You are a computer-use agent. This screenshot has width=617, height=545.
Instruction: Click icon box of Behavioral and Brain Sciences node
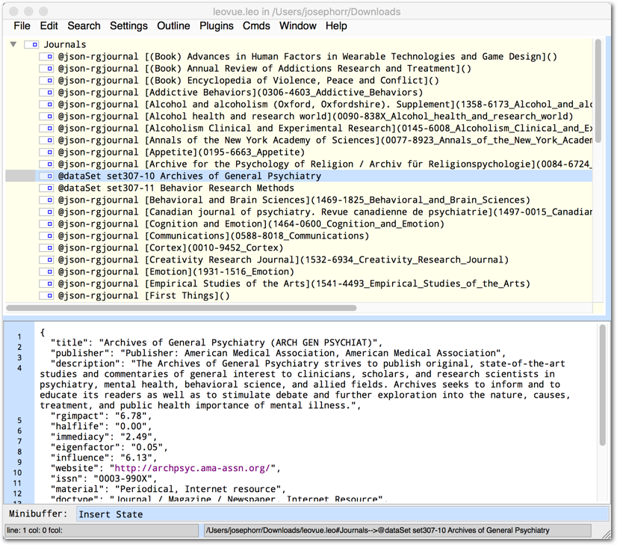[x=46, y=200]
